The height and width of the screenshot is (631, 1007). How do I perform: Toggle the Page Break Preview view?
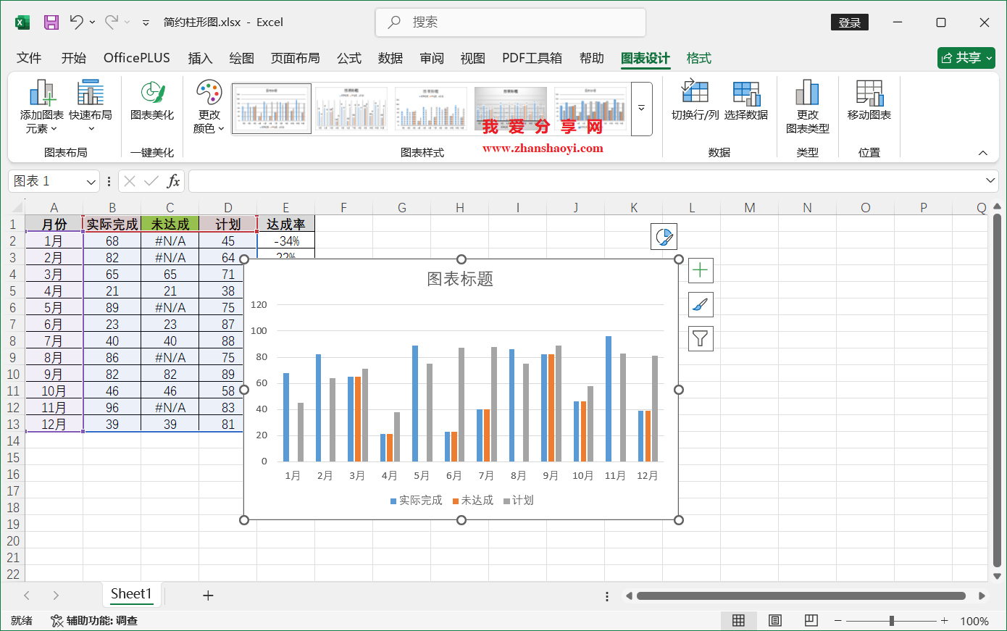pos(811,620)
